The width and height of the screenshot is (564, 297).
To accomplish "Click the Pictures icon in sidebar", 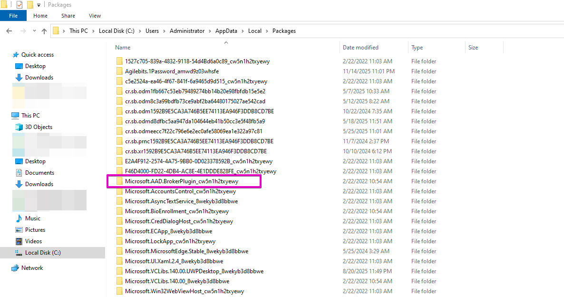I will [x=19, y=230].
